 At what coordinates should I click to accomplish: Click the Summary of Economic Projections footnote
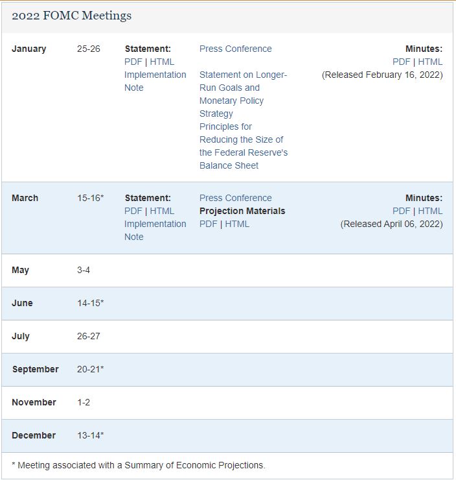tap(139, 465)
